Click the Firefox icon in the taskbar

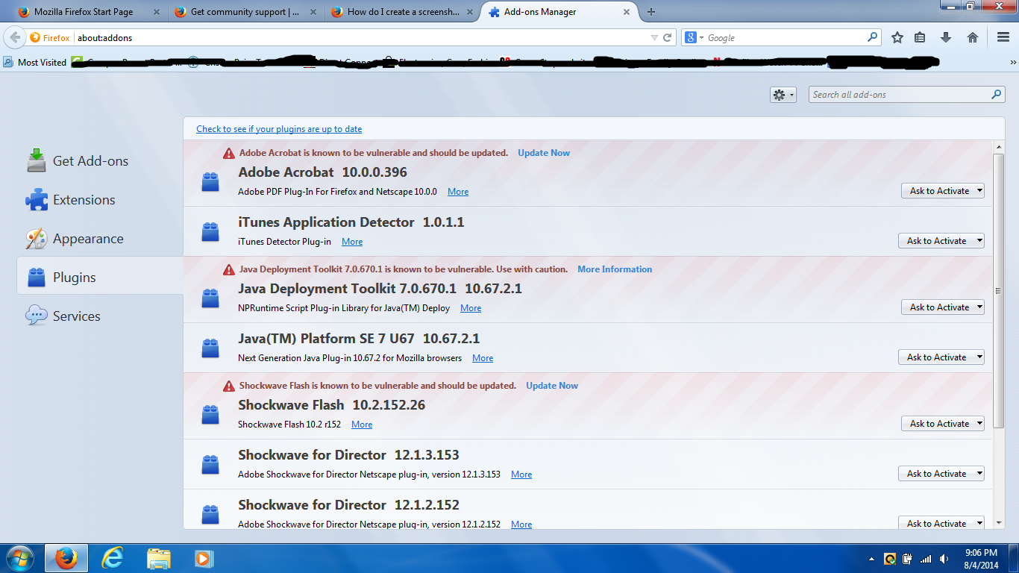tap(66, 558)
